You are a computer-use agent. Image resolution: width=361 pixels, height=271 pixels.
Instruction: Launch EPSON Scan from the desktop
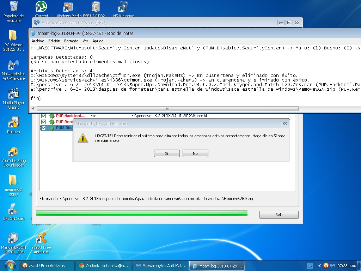(x=13, y=212)
